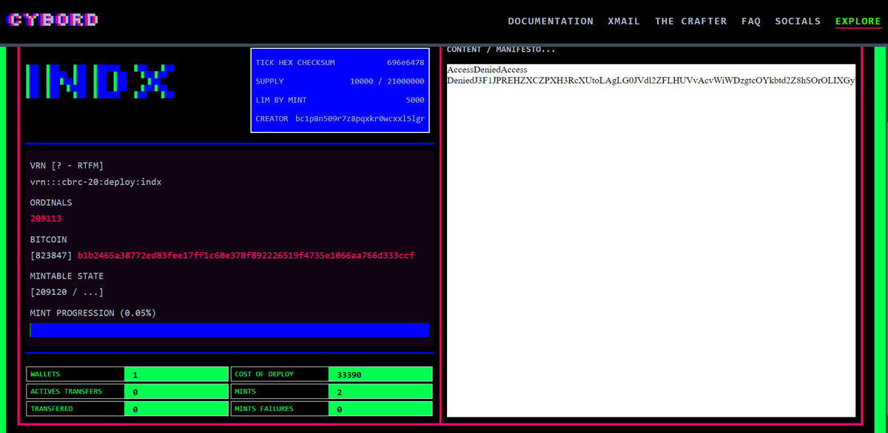Click the WALLETS value cell

(176, 375)
